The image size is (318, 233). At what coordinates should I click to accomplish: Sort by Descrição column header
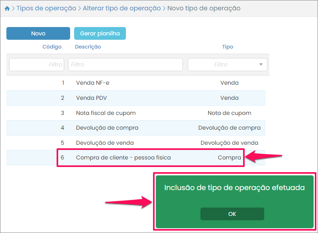pyautogui.click(x=88, y=47)
